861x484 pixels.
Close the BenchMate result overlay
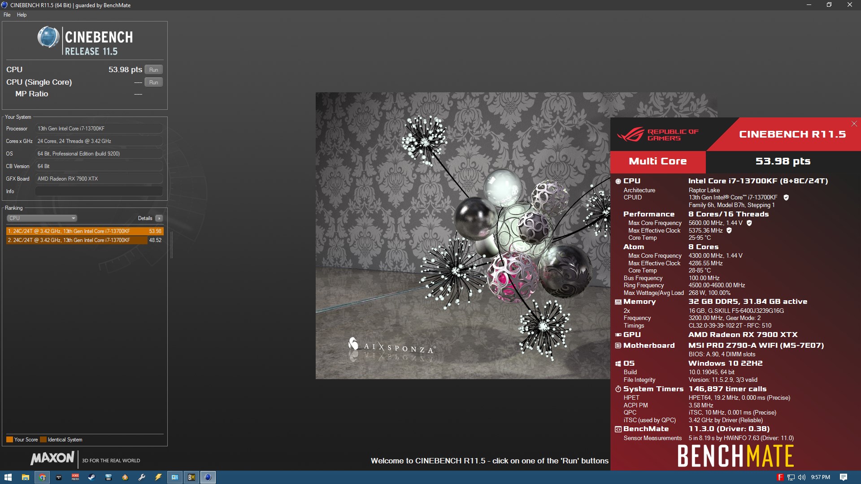coord(854,124)
